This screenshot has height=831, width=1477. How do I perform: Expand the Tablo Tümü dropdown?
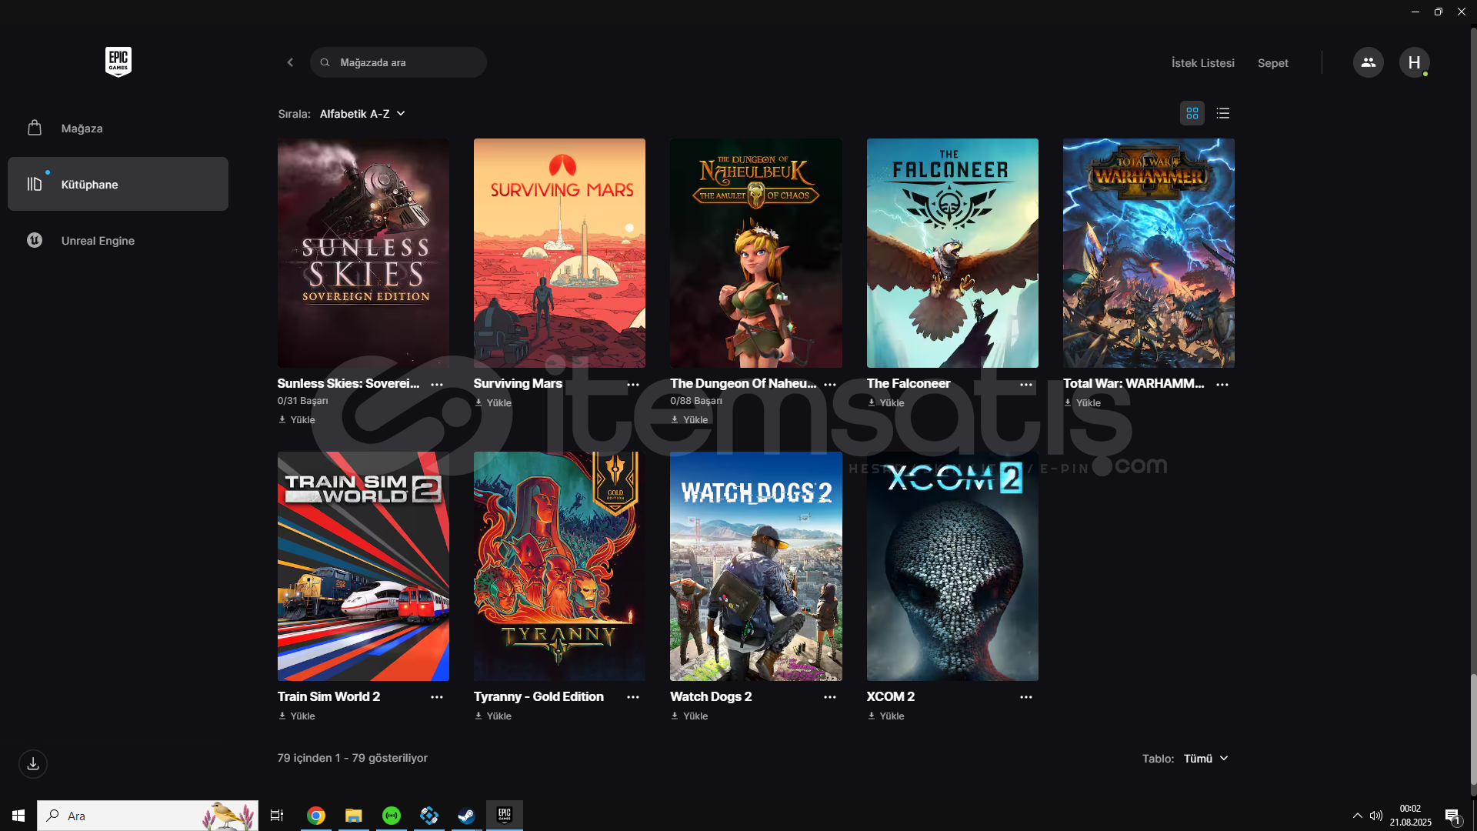point(1205,759)
